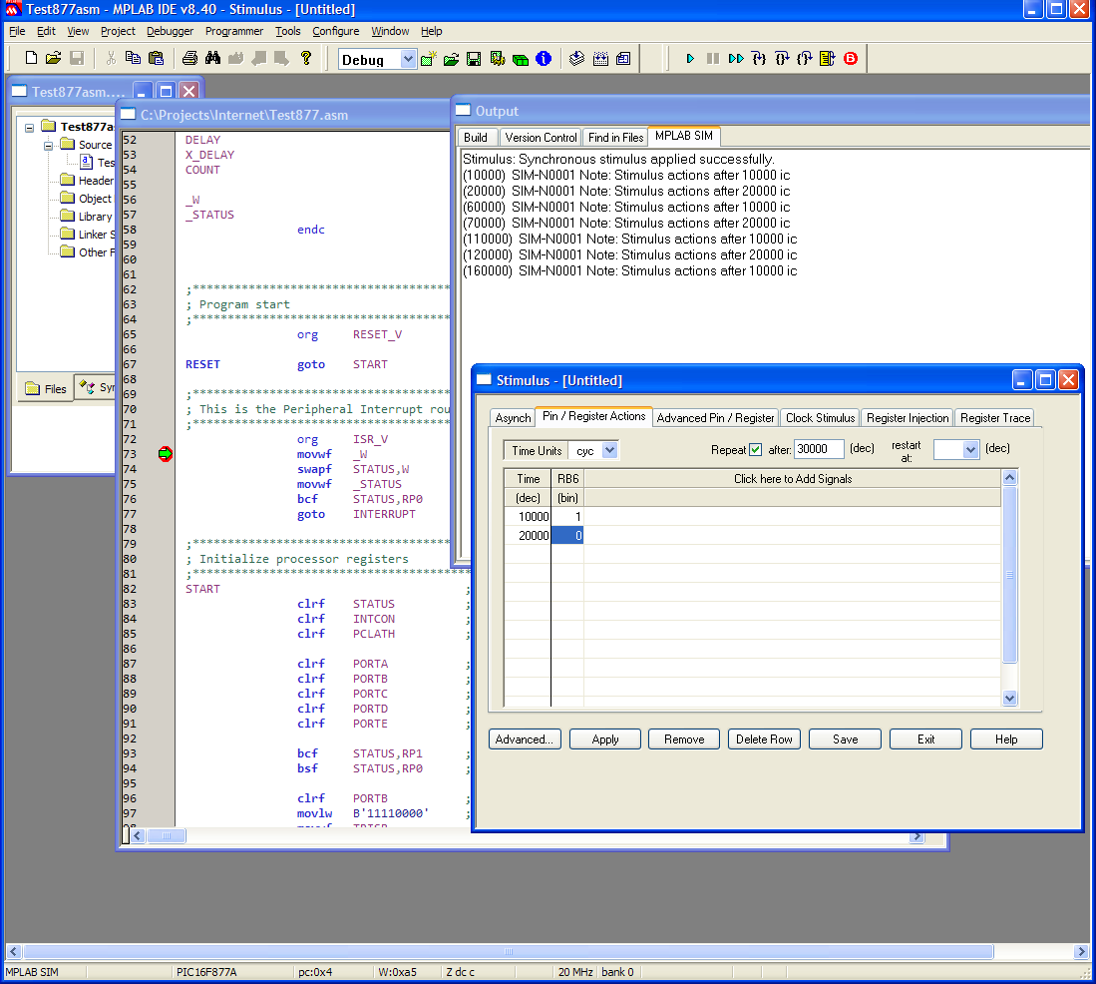Screen dimensions: 1096x984
Task: Switch to the Asynch stimulus tab
Action: pos(513,417)
